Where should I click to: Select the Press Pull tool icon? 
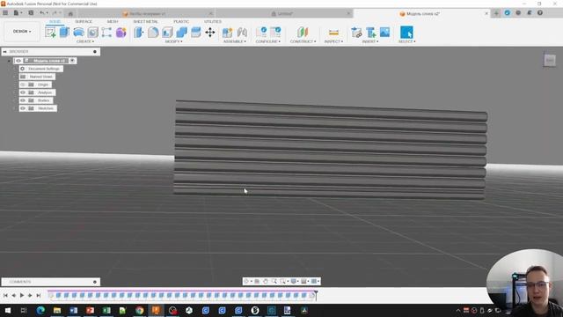coord(139,33)
